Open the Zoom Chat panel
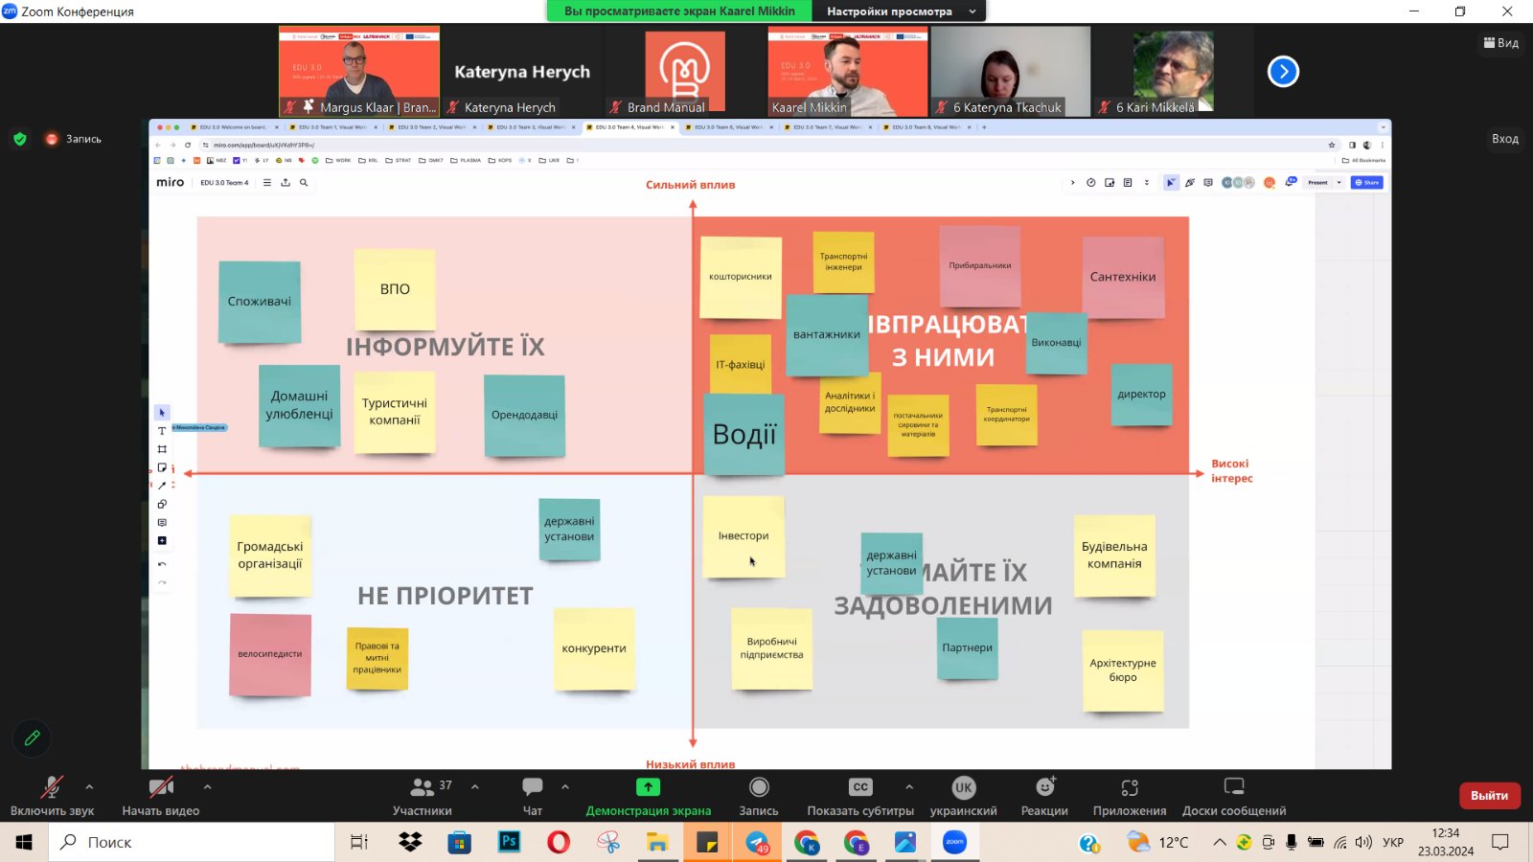 pyautogui.click(x=533, y=796)
